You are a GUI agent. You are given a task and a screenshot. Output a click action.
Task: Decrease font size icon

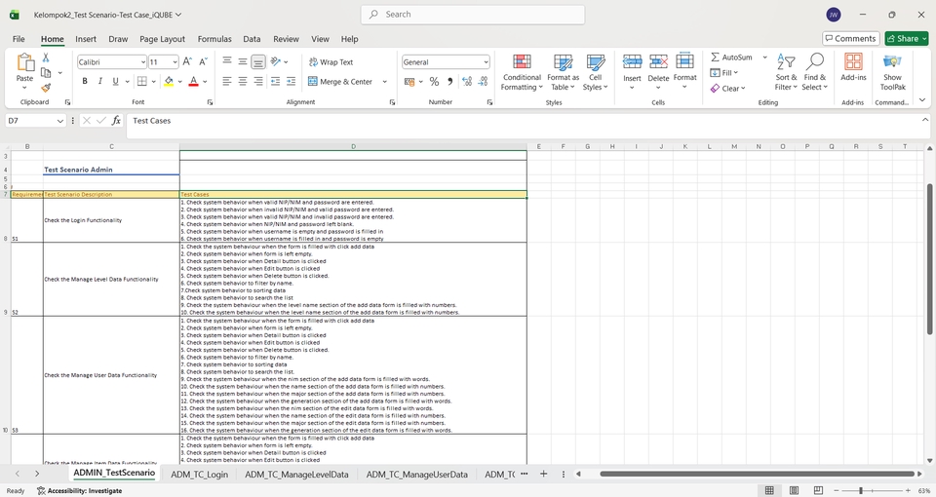point(203,61)
